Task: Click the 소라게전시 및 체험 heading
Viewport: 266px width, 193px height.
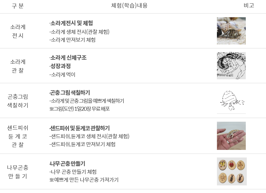Action: (x=71, y=23)
